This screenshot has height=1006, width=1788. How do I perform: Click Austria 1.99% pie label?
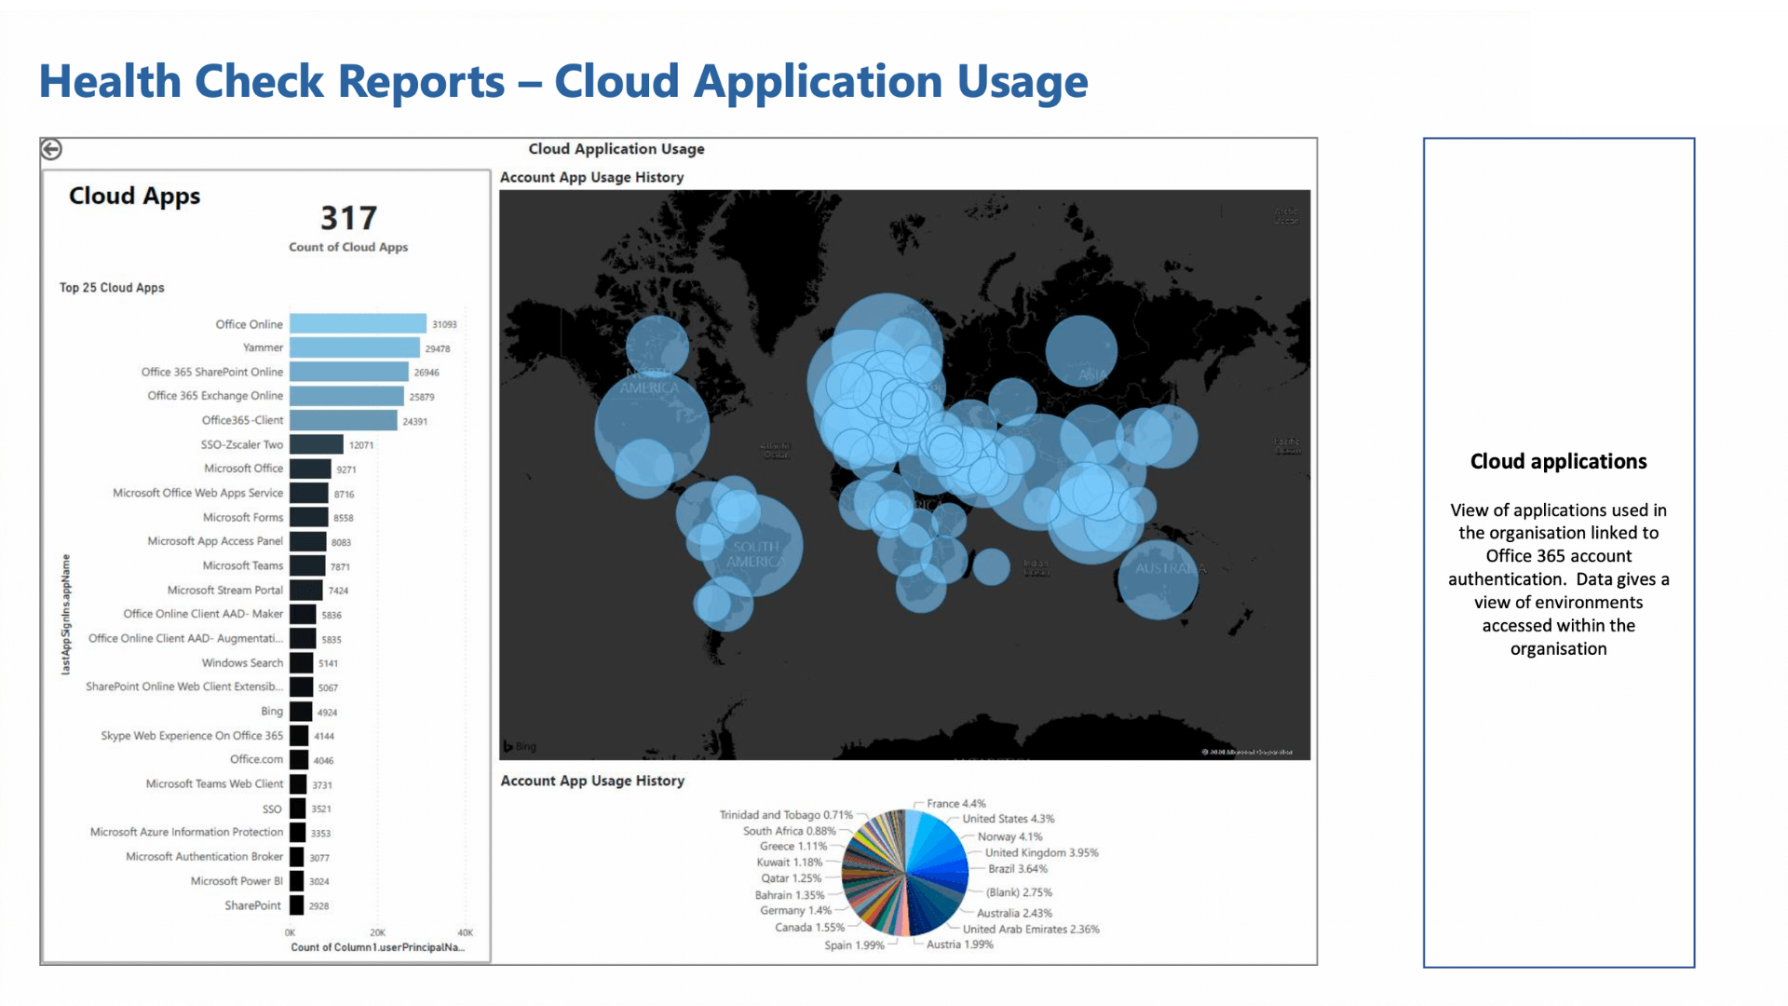coord(960,945)
